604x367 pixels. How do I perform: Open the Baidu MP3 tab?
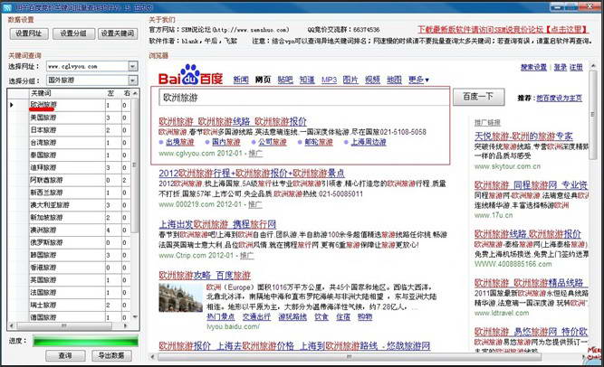coord(329,80)
